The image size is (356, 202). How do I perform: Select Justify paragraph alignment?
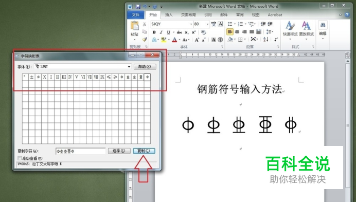pos(252,32)
